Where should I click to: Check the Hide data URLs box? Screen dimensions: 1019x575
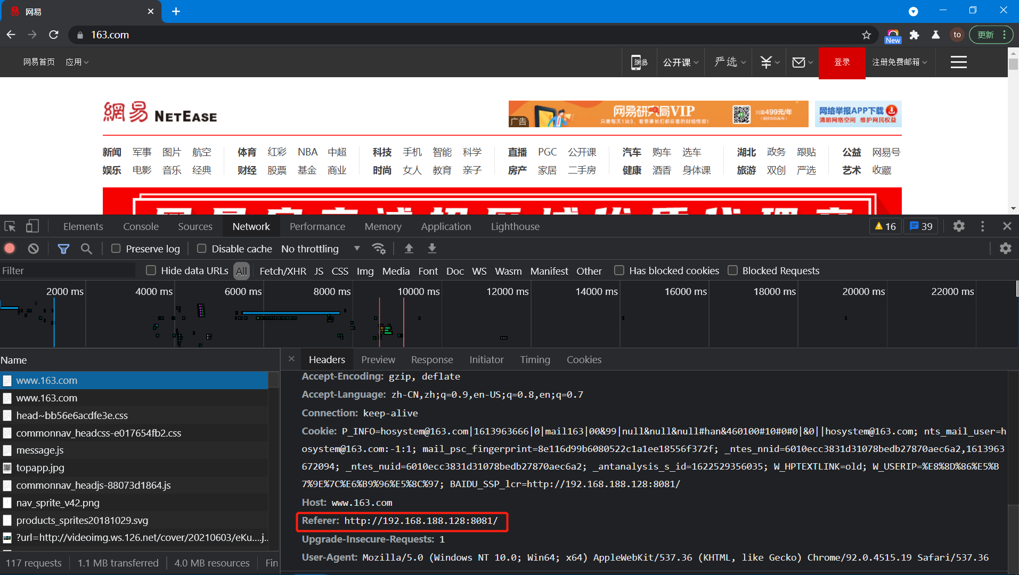[151, 270]
